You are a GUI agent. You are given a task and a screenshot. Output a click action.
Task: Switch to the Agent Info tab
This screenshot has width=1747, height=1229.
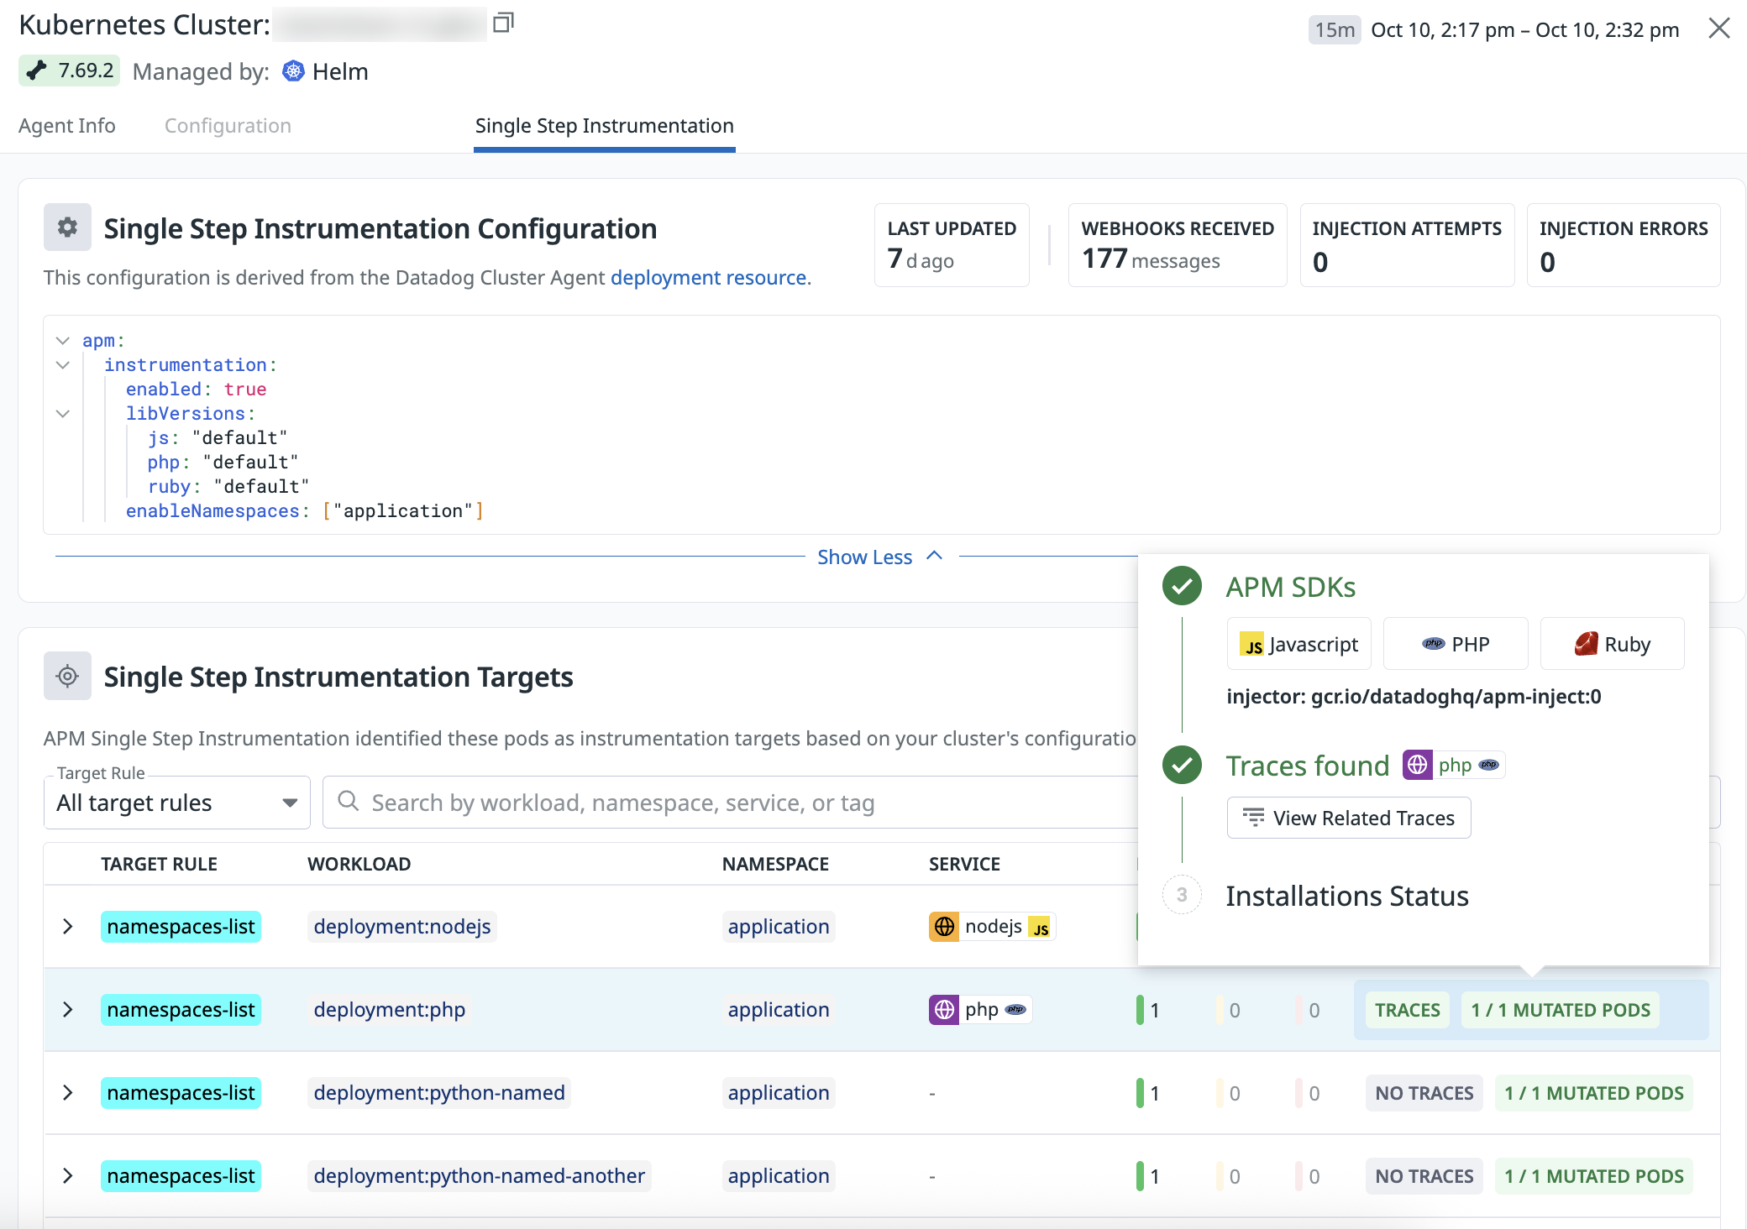click(67, 126)
